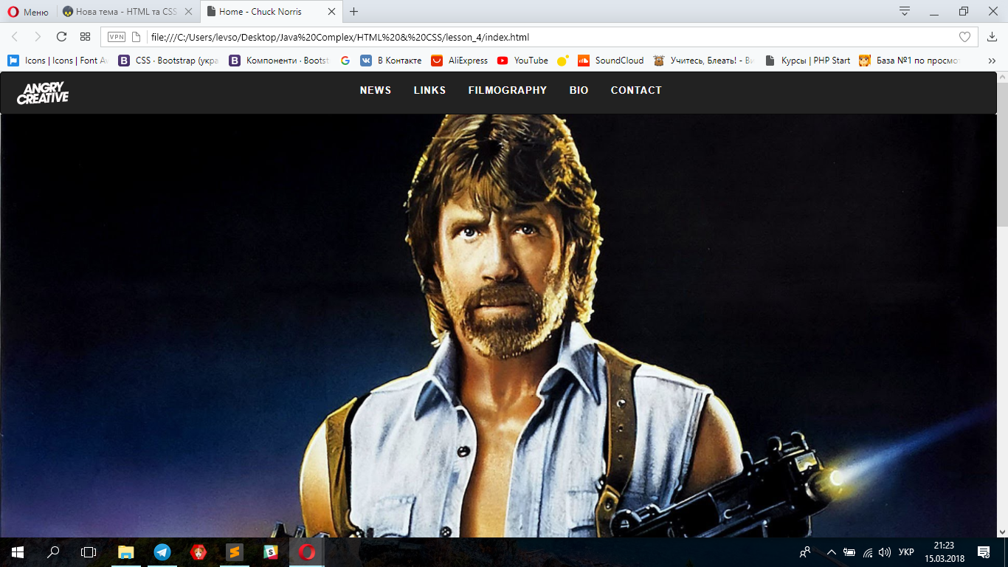The width and height of the screenshot is (1008, 567).
Task: Open the Wi-Fi network icon
Action: tap(868, 552)
